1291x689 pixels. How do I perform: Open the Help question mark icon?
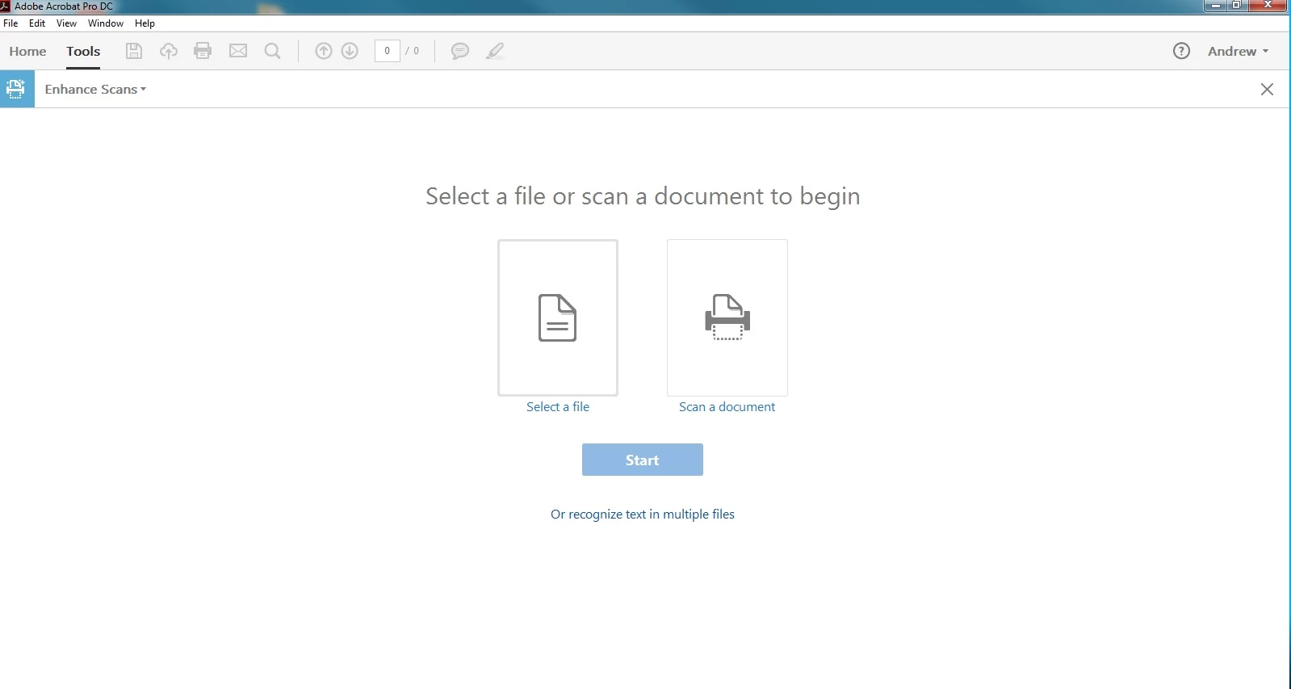click(1181, 51)
